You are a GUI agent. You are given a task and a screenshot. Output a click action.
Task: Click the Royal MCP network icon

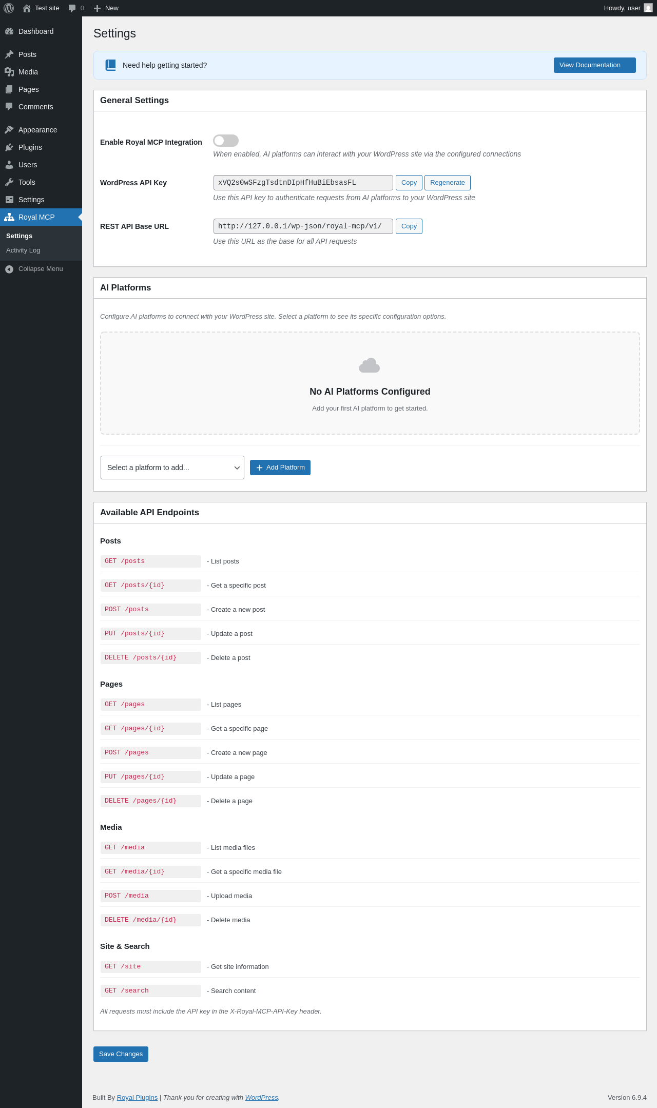click(9, 217)
